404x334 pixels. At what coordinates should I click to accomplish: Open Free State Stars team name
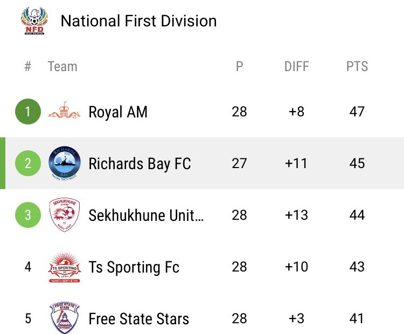coord(139,318)
